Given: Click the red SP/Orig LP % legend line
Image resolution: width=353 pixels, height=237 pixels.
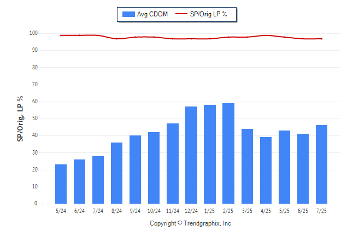Looking at the screenshot, I should 181,14.
